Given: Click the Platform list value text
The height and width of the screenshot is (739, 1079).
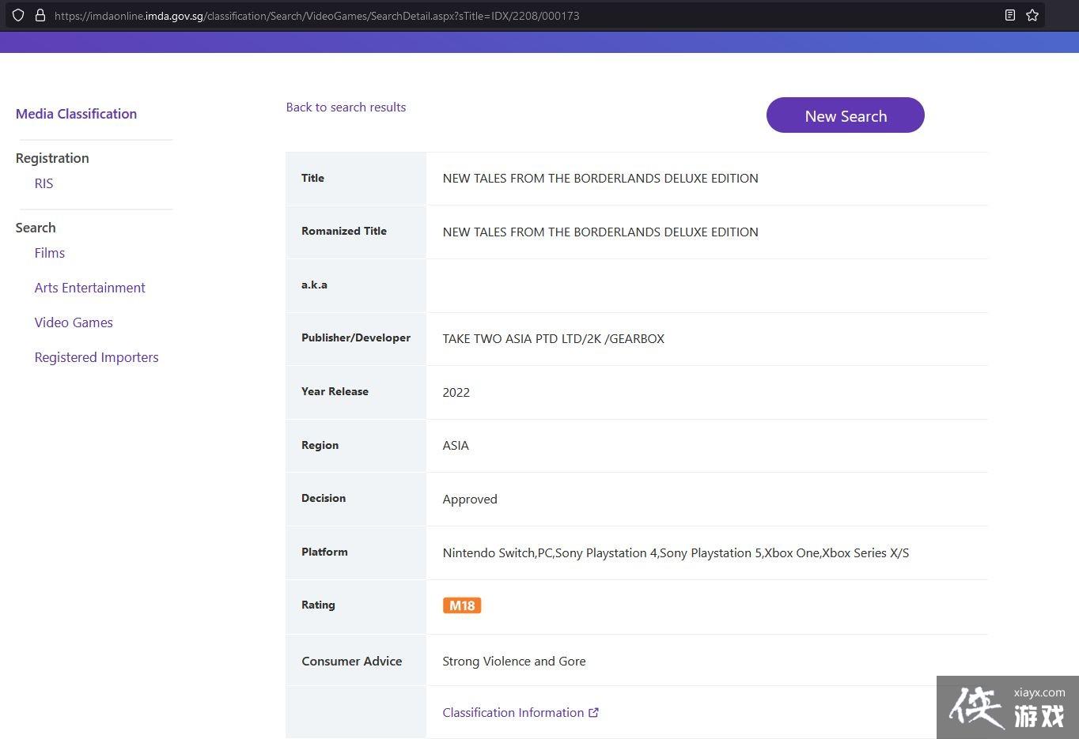Looking at the screenshot, I should pyautogui.click(x=675, y=552).
